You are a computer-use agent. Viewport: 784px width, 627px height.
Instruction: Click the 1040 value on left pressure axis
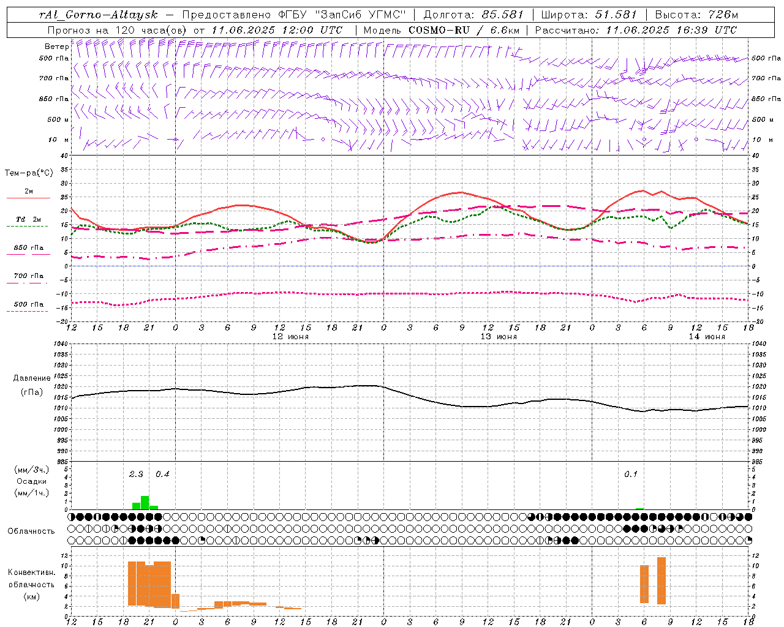pos(62,344)
